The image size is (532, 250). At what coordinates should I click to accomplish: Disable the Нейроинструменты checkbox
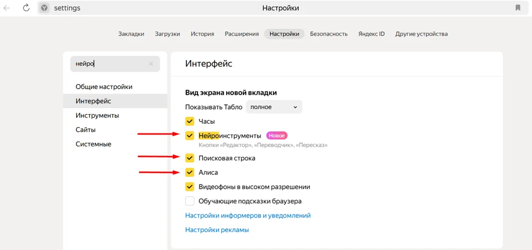coord(190,136)
